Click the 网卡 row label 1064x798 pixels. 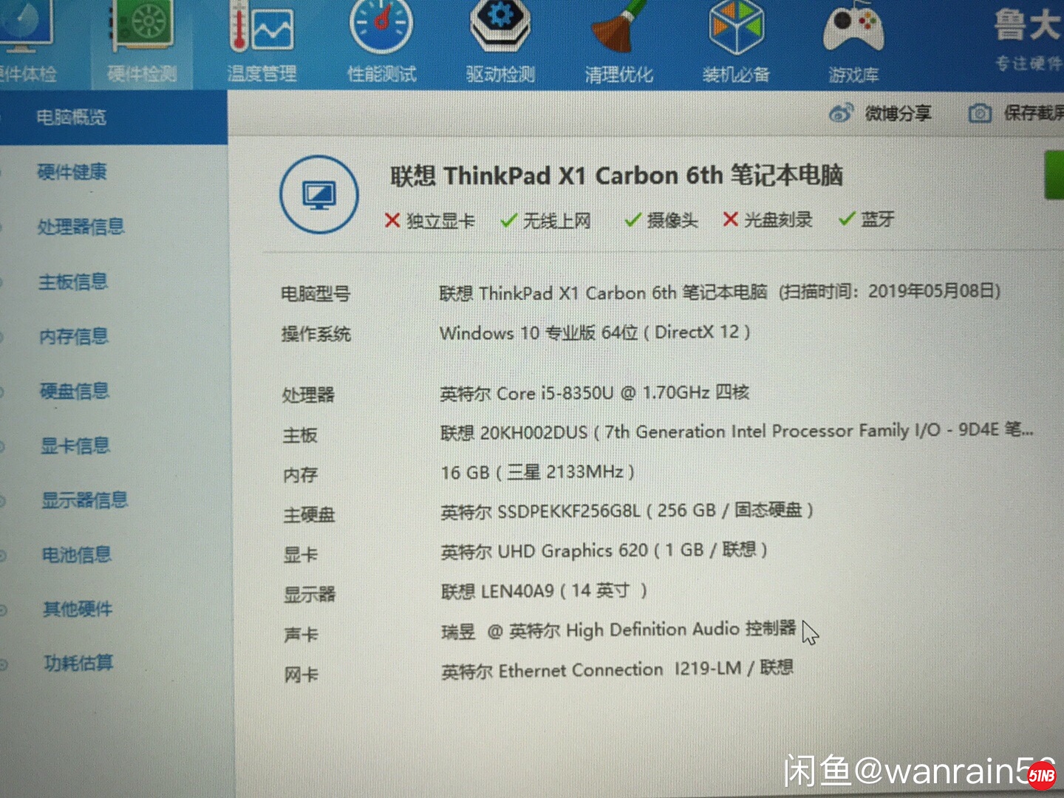tap(301, 675)
